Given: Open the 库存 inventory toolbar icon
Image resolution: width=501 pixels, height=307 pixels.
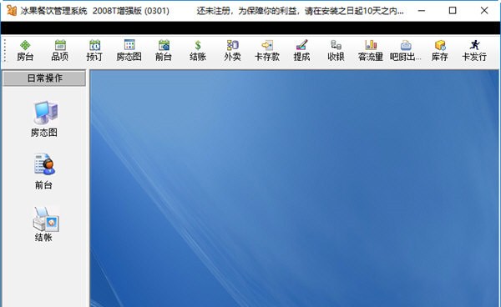Looking at the screenshot, I should click(440, 50).
